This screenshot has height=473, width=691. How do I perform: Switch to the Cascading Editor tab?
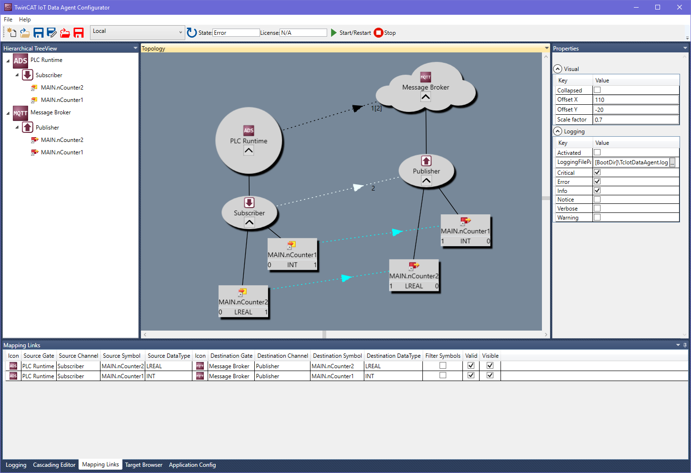click(54, 465)
